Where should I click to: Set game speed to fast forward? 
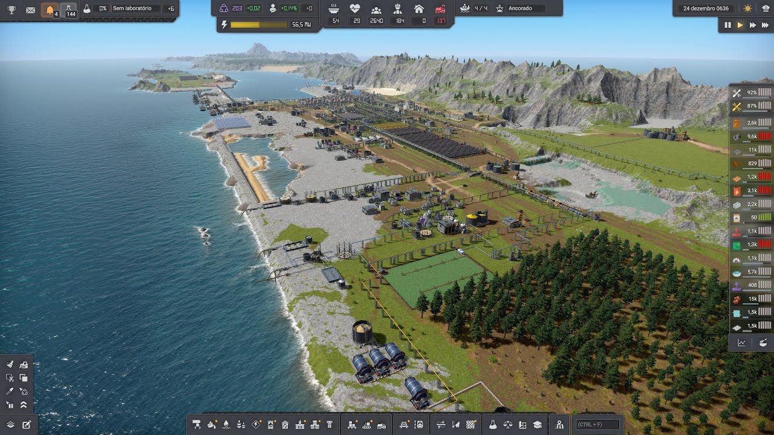click(752, 25)
